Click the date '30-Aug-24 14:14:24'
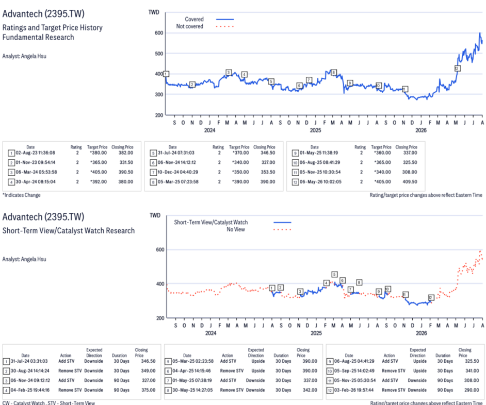This screenshot has height=405, width=486. click(30, 370)
